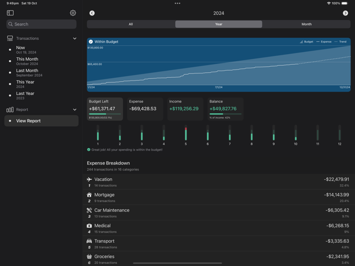Switch to the Month tab
355x266 pixels.
[306, 24]
